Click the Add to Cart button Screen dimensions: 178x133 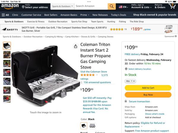click(x=148, y=88)
